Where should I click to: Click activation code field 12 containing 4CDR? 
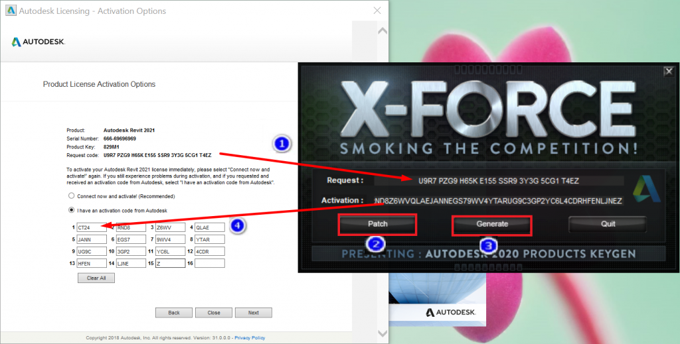210,251
